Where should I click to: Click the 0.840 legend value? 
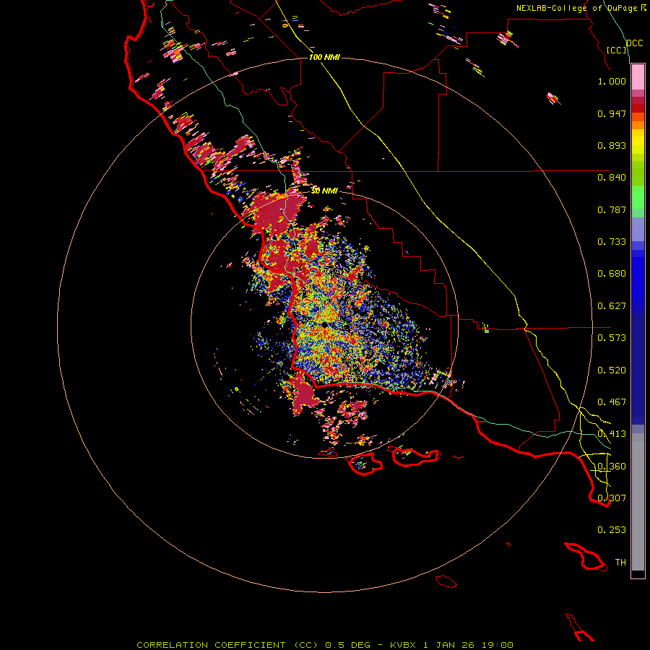coord(612,178)
